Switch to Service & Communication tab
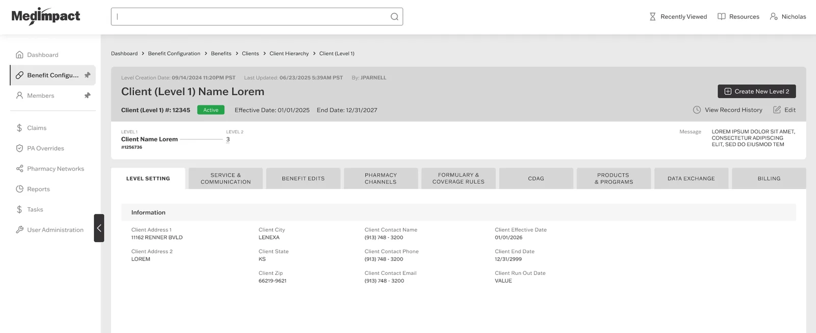Screen dimensions: 816x333 (225, 179)
